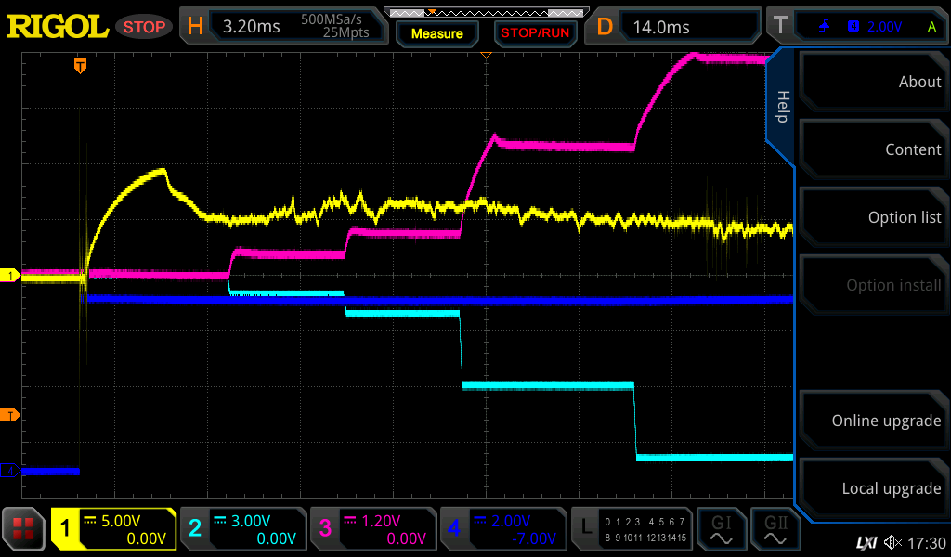Viewport: 951px width, 557px height.
Task: Toggle the yellow channel 1 tile
Action: point(114,529)
